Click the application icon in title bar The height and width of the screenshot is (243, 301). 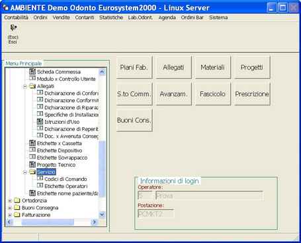[x=5, y=8]
